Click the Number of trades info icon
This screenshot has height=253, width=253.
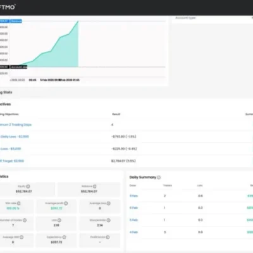[x=25, y=220]
